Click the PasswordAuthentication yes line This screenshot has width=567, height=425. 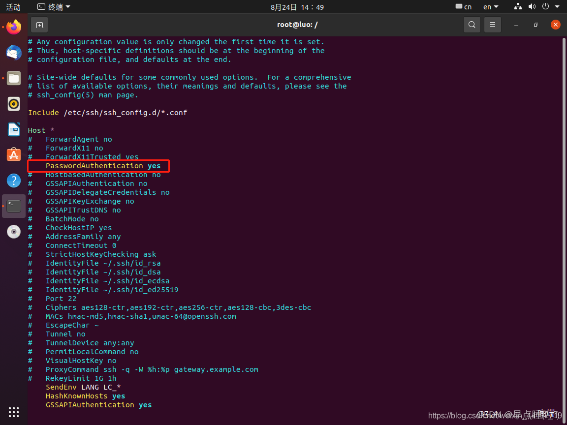tap(103, 166)
